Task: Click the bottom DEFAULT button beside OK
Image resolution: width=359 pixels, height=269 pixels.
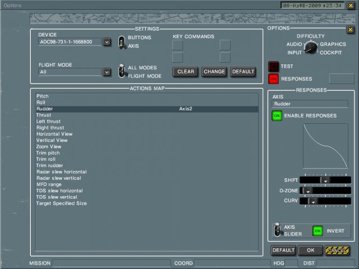Action: coord(283,251)
